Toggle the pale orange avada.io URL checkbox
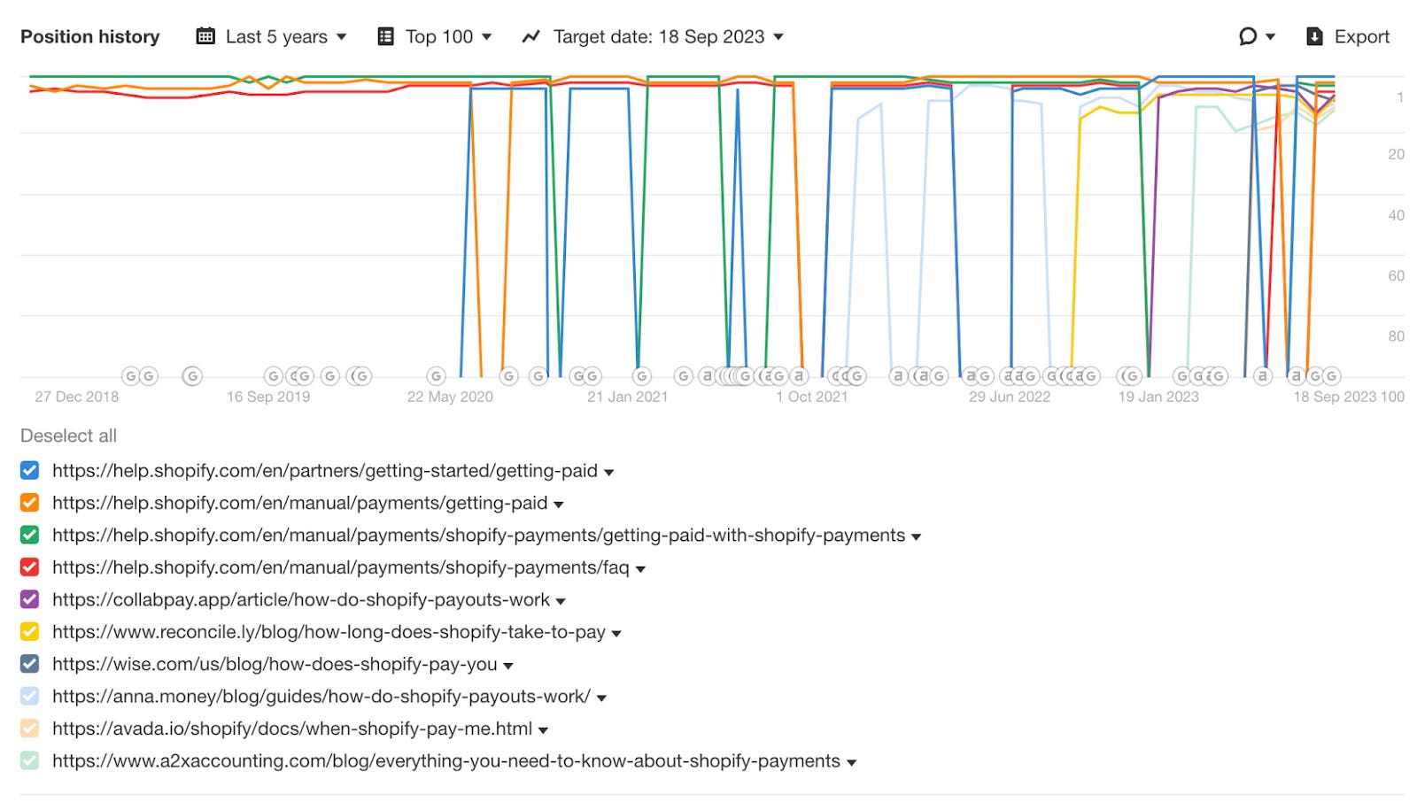 29,729
